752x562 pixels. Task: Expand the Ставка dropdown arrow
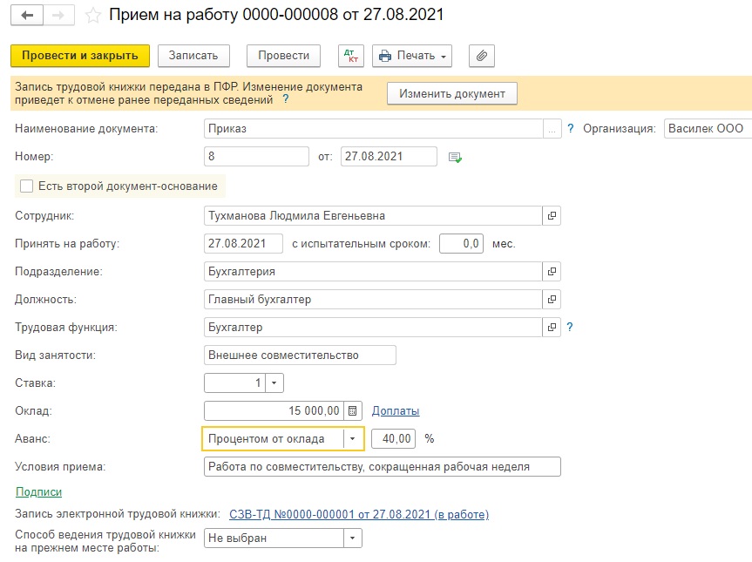point(274,383)
